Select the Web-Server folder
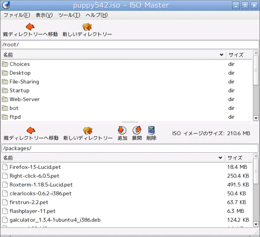The image size is (260, 237). point(25,99)
